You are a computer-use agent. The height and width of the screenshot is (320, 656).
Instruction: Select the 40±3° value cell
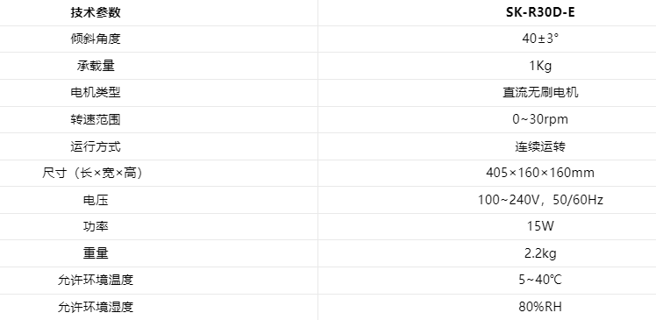click(540, 39)
